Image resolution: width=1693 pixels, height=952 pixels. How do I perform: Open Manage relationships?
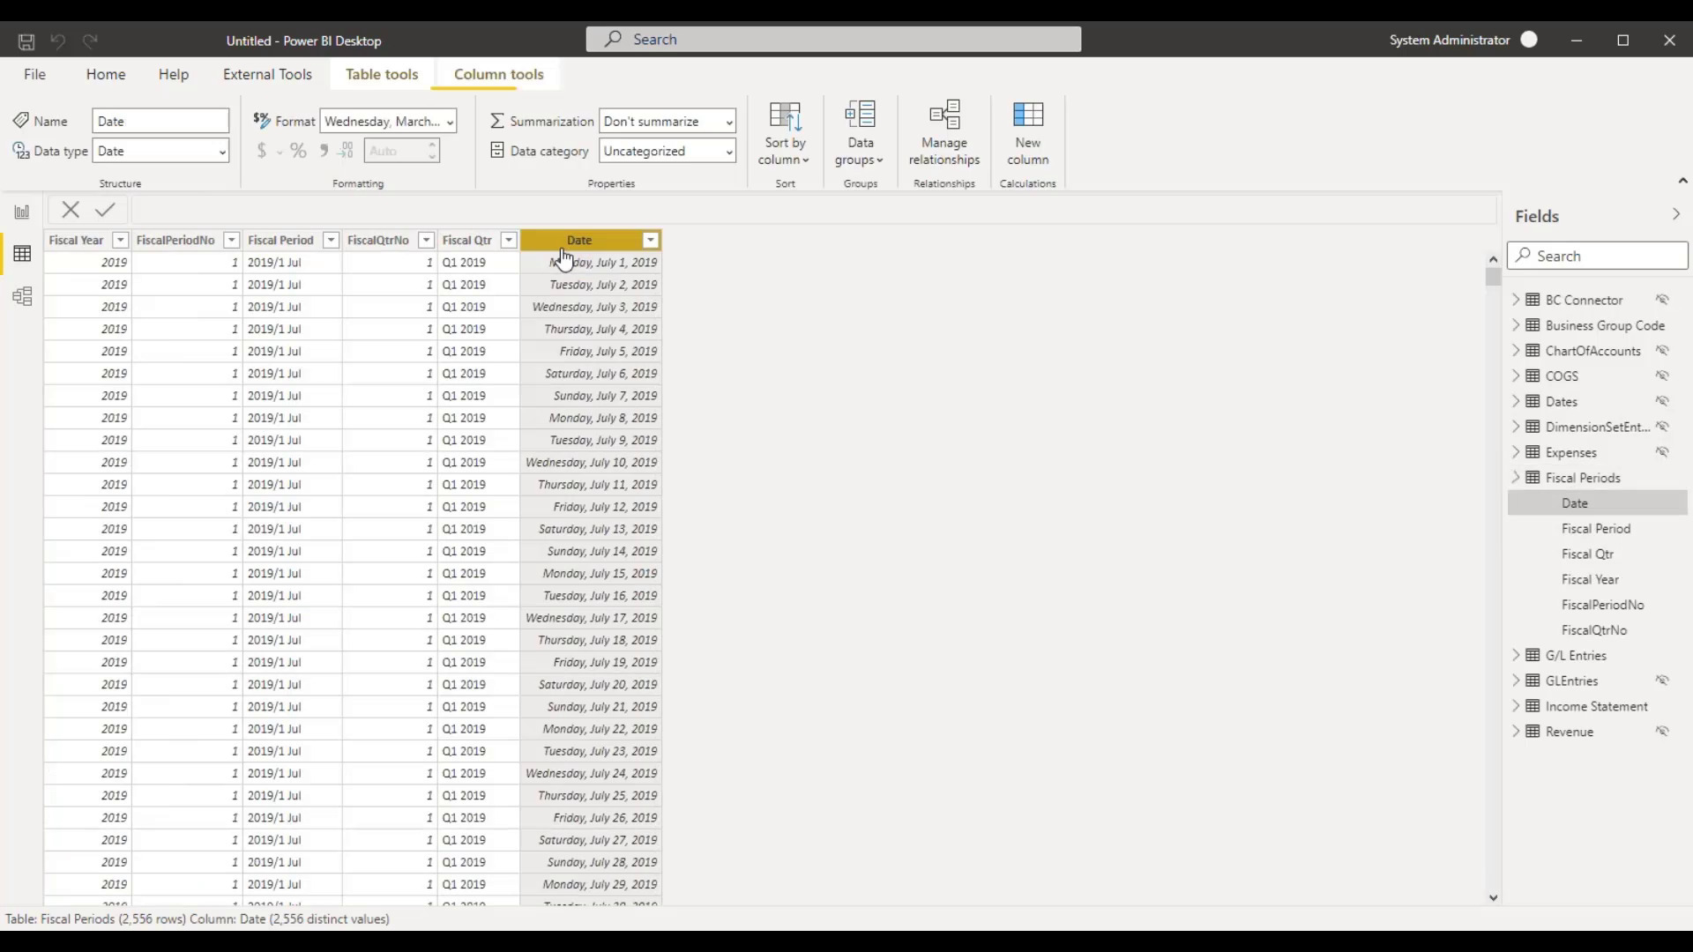coord(943,132)
